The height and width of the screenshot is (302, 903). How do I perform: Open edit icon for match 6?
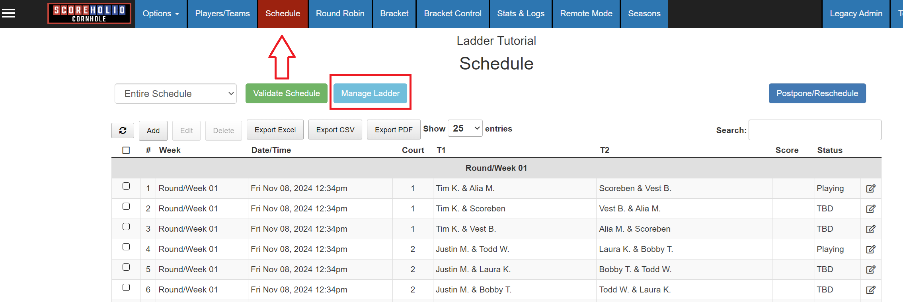coord(870,290)
